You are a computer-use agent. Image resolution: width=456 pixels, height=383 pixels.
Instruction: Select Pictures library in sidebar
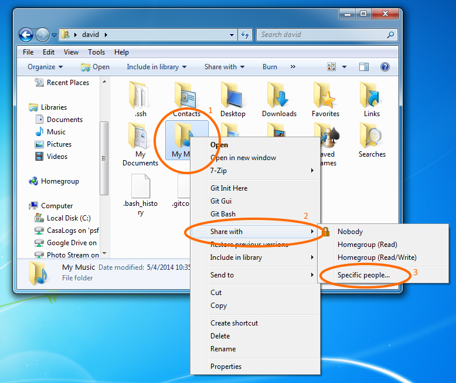53,144
